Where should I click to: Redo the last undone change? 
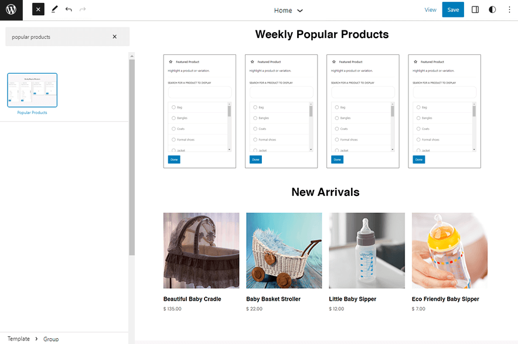click(83, 9)
